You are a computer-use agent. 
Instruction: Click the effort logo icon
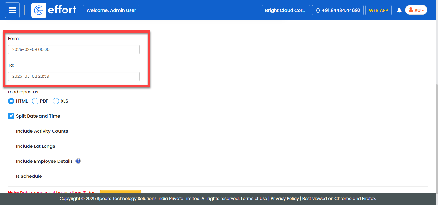tap(38, 10)
